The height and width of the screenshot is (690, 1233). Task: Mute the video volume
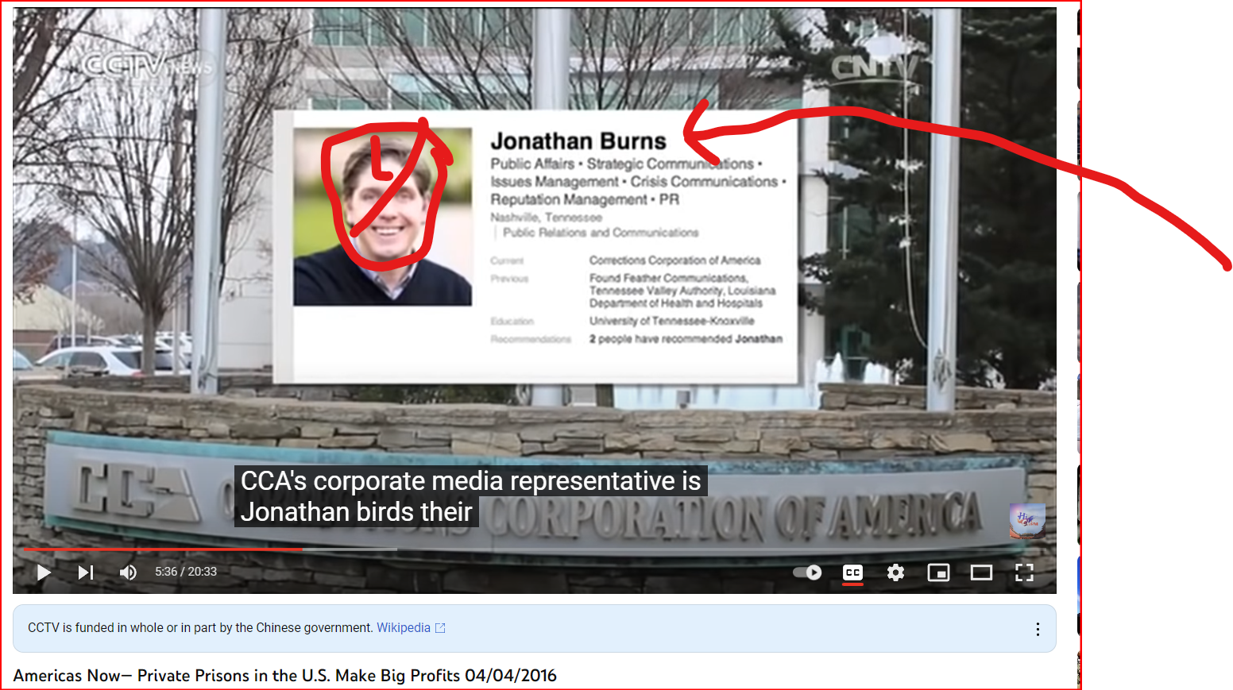(128, 572)
